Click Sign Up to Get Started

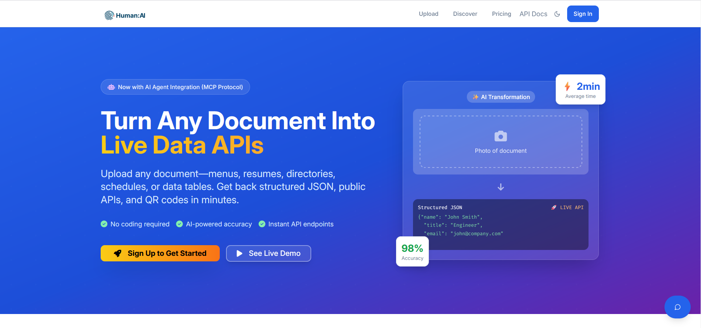click(x=160, y=253)
